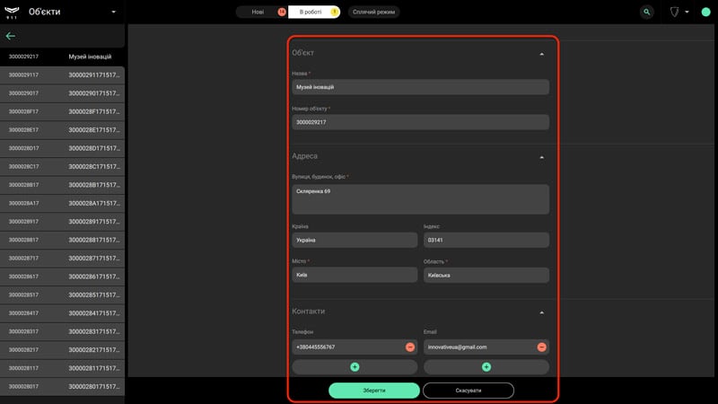Select object row 3000028117
This screenshot has width=718, height=404.
[x=62, y=368]
